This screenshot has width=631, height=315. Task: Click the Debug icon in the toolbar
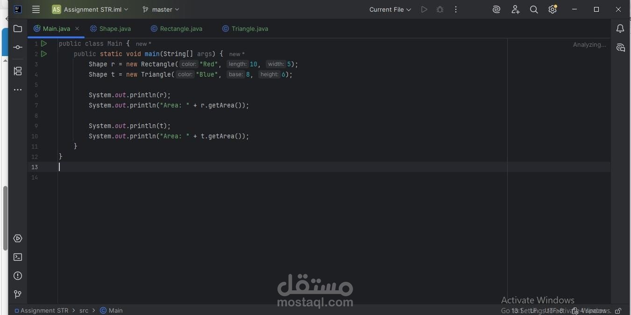(x=440, y=9)
